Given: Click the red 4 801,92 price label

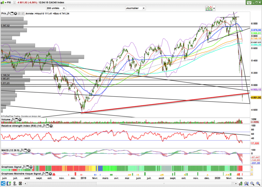Looking at the screenshot, I should point(255,97).
